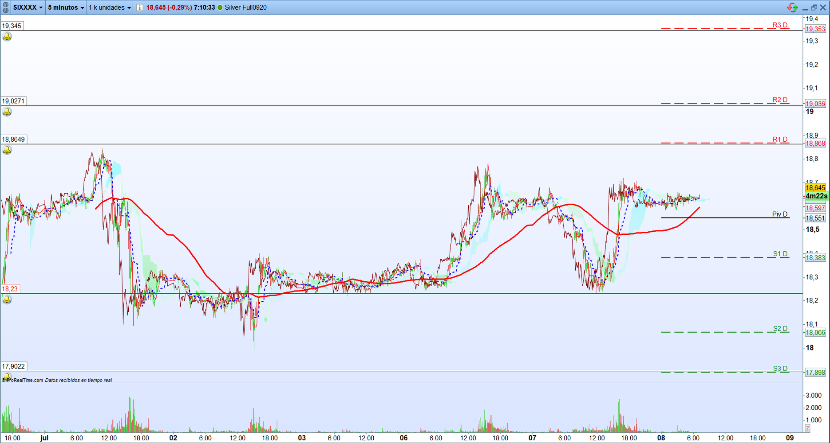
Task: Click the Piv D pivot label
Action: [780, 214]
